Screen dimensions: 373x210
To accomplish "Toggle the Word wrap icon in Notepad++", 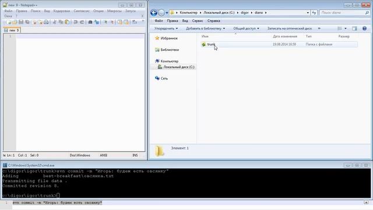I will click(135, 22).
